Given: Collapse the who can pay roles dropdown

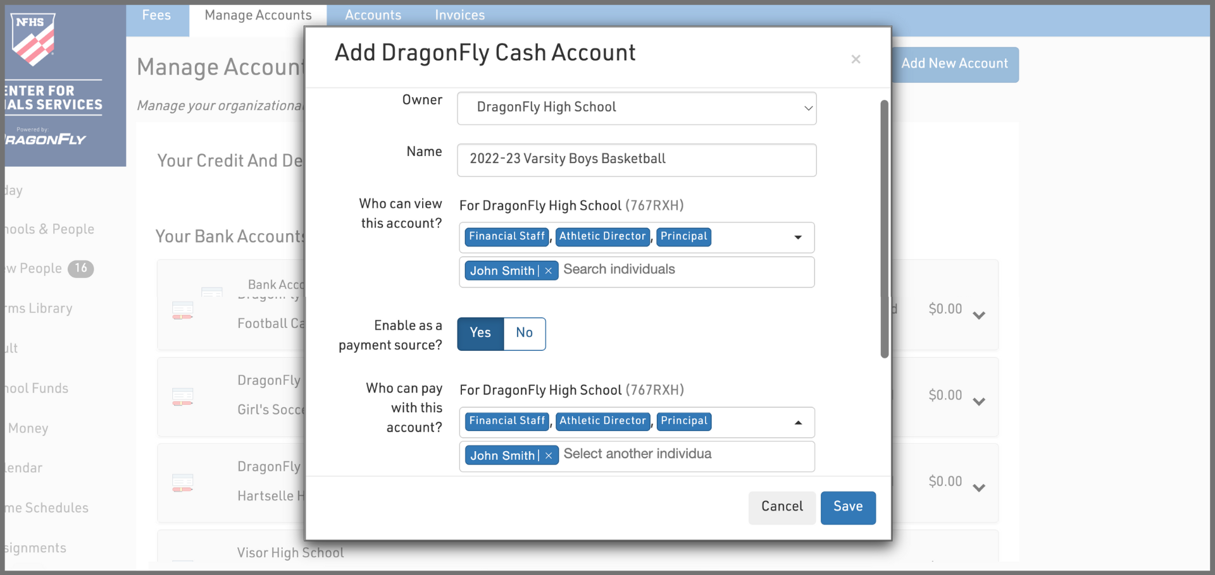Looking at the screenshot, I should point(798,423).
